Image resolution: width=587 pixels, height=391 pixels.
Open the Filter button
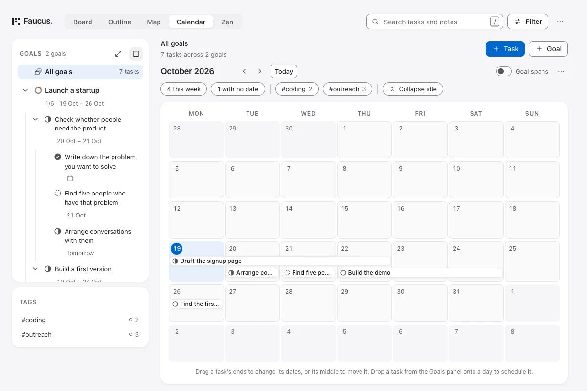point(528,22)
